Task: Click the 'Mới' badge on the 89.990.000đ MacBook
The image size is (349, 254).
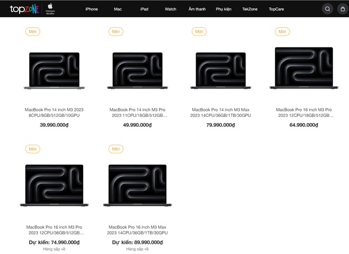Action: [x=116, y=149]
